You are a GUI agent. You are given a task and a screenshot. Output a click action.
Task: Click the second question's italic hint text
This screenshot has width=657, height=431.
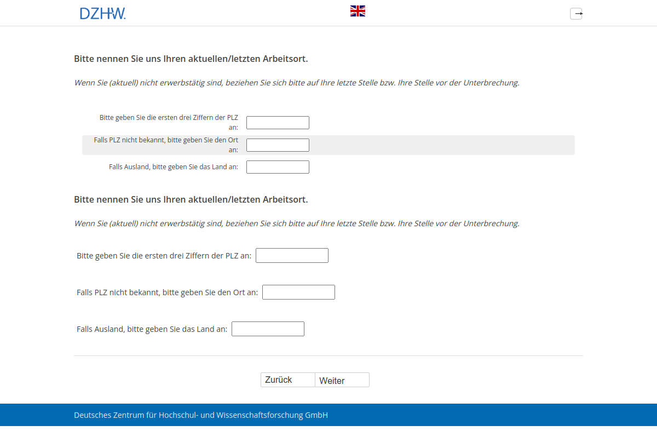(296, 223)
